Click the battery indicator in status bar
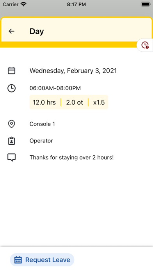Image resolution: width=153 pixels, height=273 pixels. click(145, 4)
